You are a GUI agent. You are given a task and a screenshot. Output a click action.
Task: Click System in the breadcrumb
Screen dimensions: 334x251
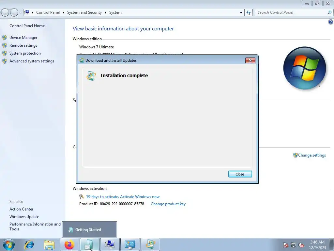point(115,12)
